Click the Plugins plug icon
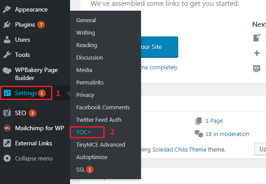 tap(7, 24)
